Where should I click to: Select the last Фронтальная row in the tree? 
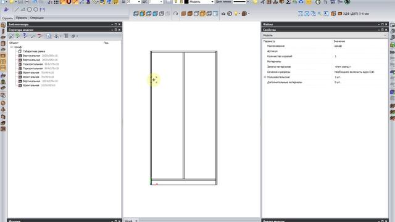(x=36, y=85)
